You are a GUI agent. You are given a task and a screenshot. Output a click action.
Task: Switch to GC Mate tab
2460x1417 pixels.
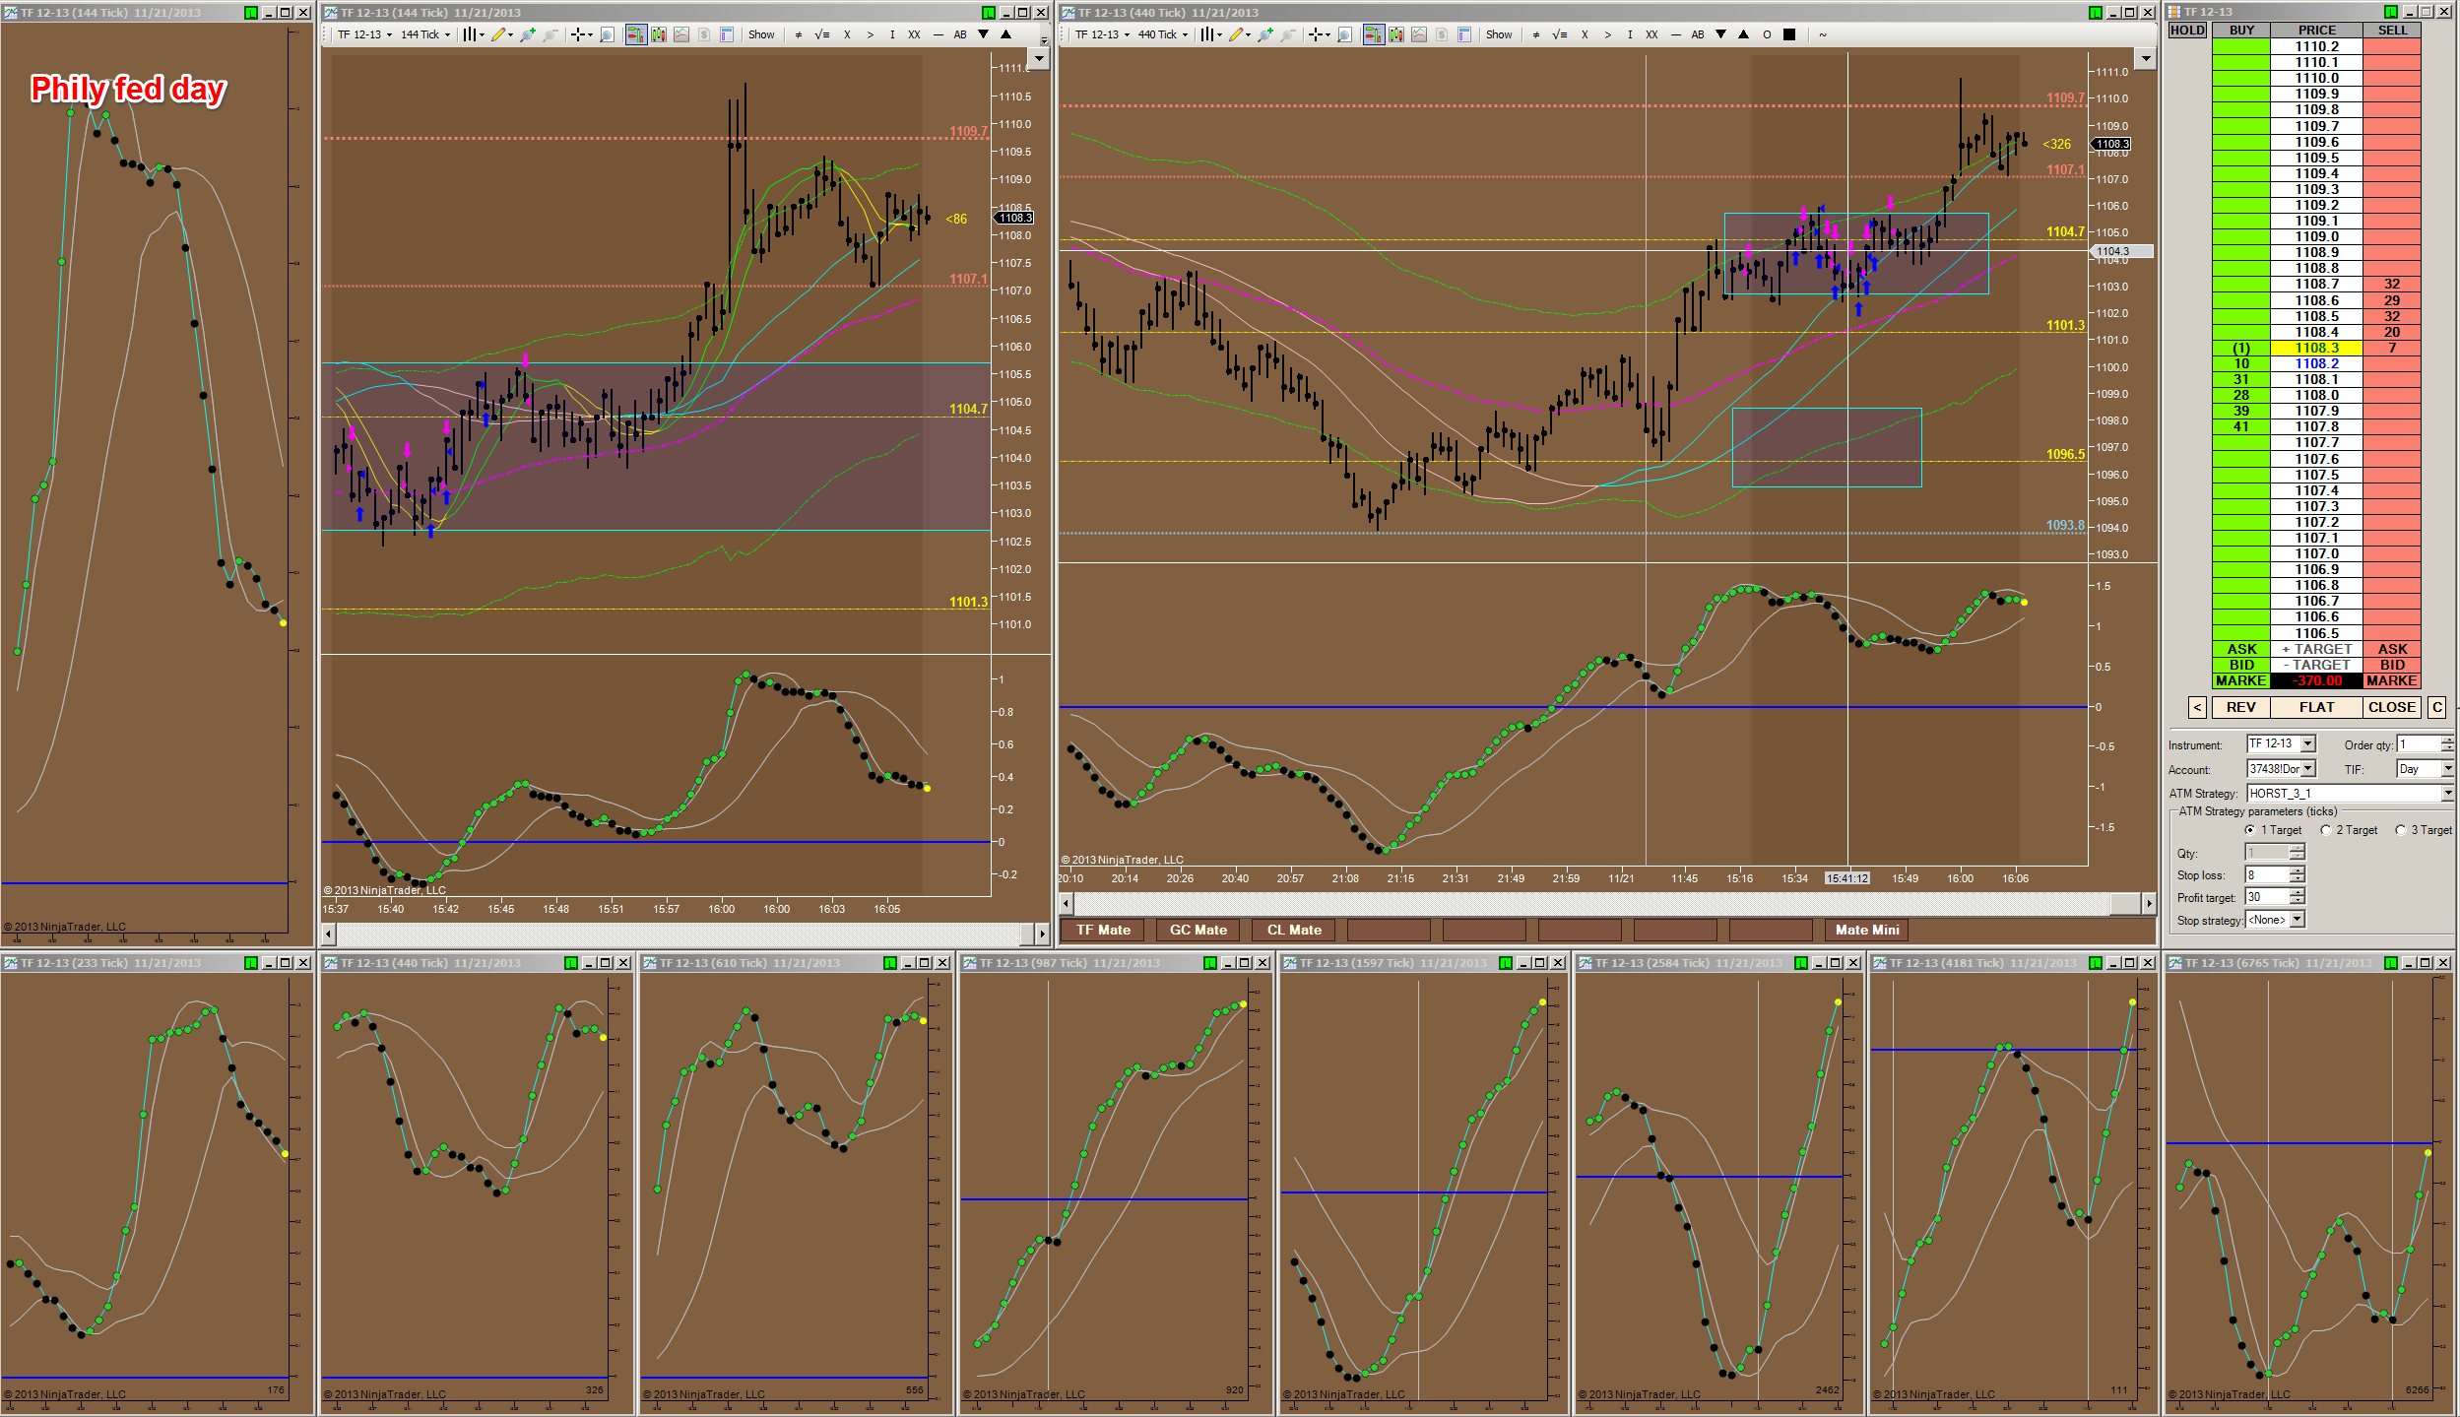1198,930
